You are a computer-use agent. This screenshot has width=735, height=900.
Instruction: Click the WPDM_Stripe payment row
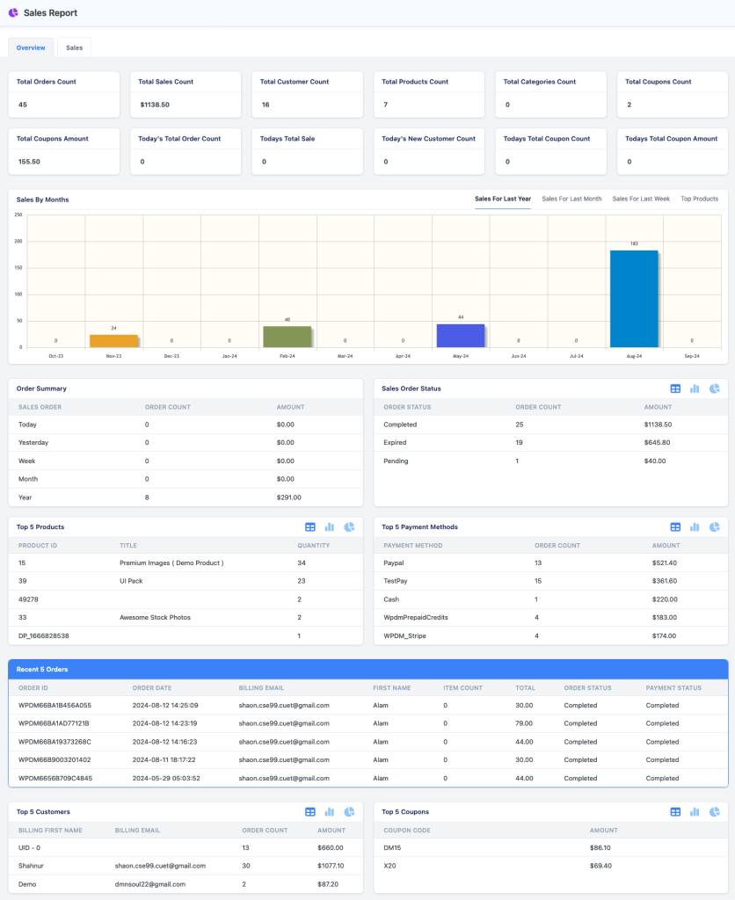(550, 636)
